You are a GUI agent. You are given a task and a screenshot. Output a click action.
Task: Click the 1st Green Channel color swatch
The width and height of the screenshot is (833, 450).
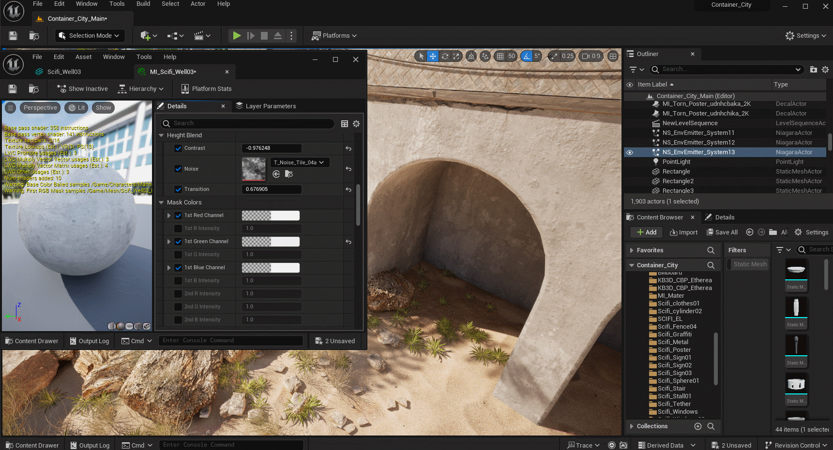coord(271,242)
